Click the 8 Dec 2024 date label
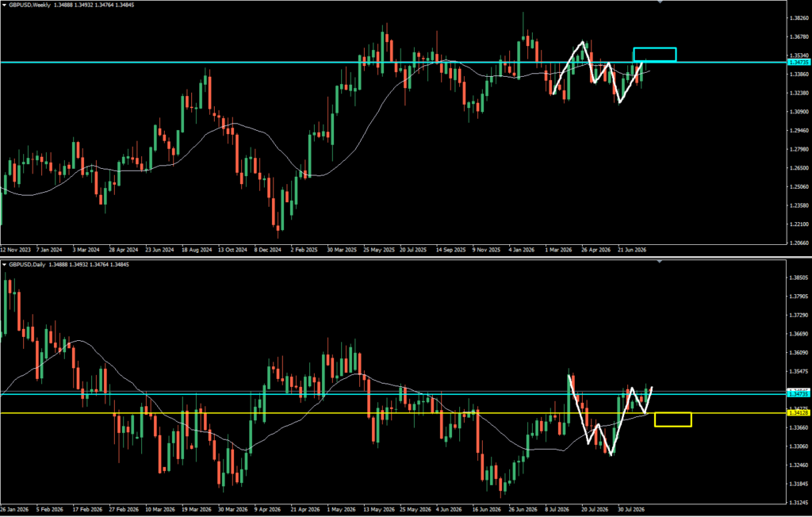Screen dimensions: 812x517 270,250
